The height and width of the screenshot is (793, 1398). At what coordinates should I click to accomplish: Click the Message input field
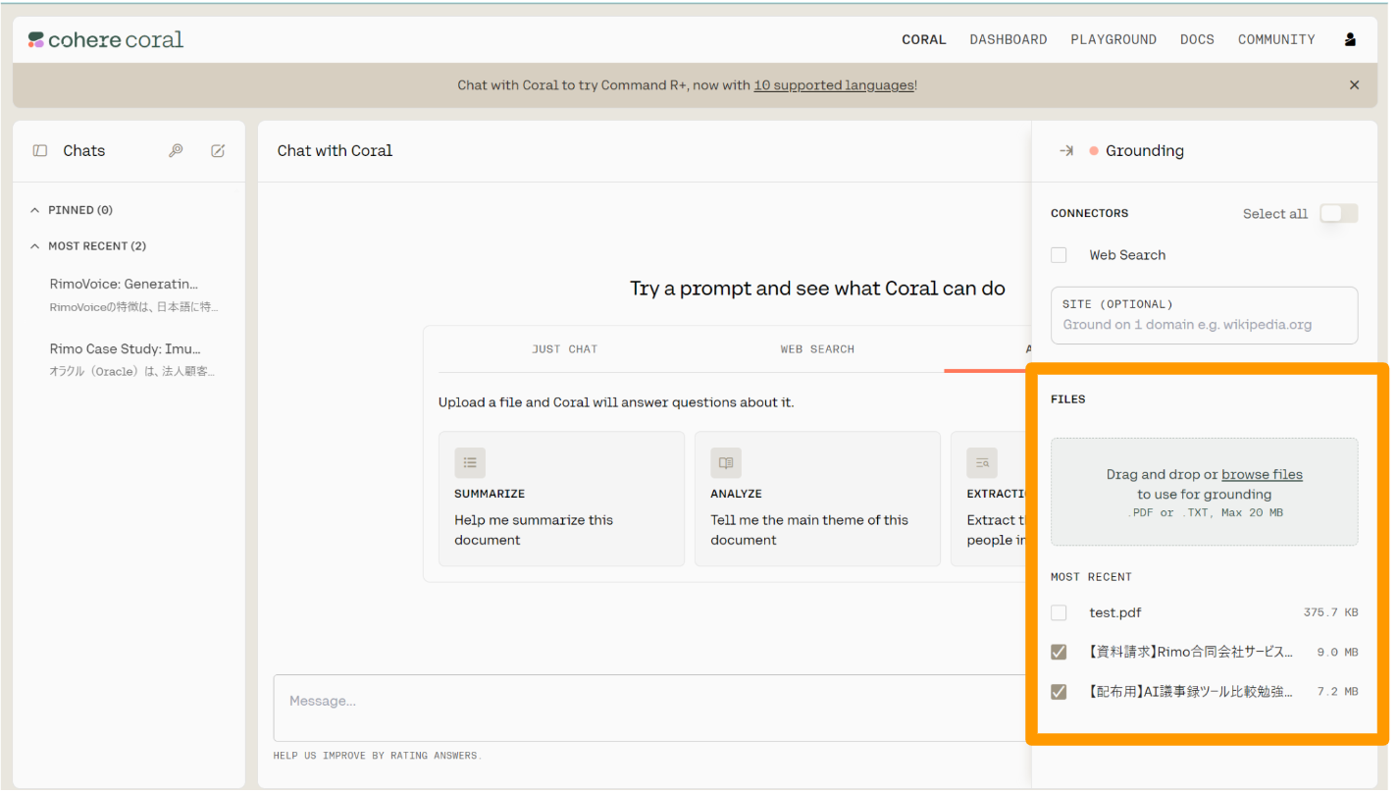point(647,702)
